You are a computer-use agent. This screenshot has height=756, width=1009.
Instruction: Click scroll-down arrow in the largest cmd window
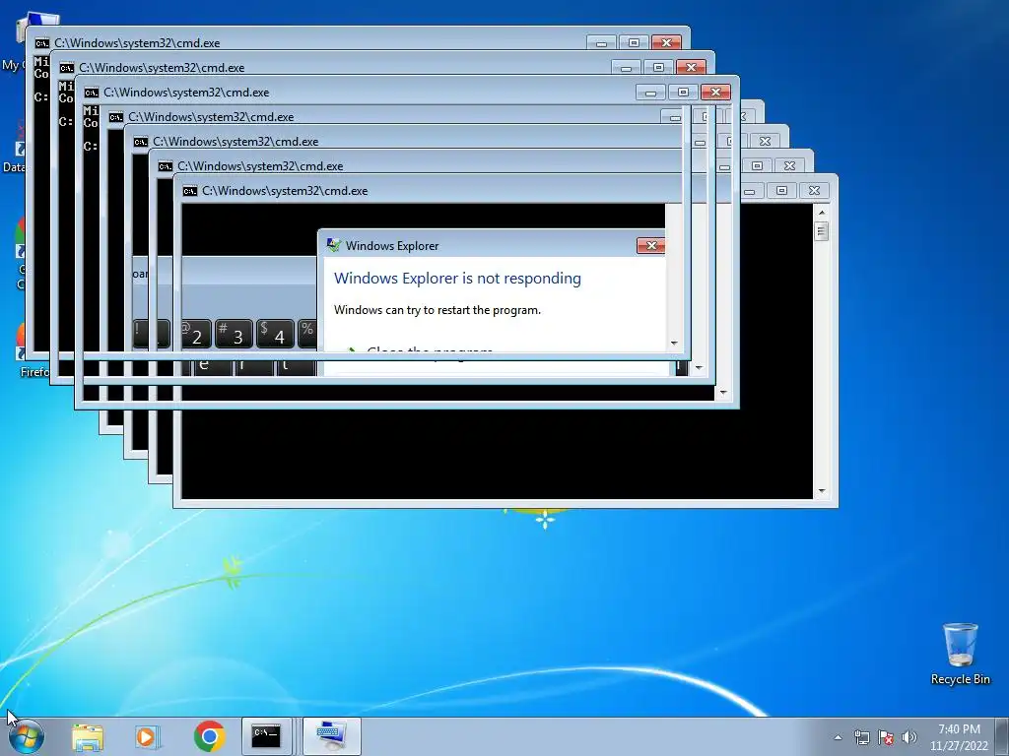821,491
